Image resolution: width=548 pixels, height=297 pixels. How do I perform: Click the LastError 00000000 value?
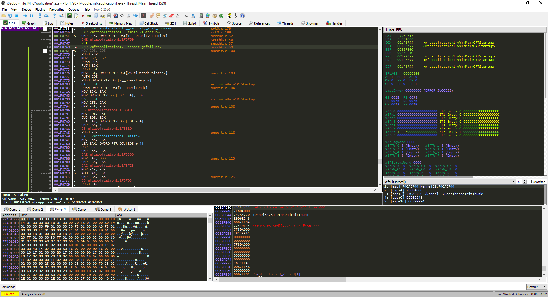coord(413,91)
